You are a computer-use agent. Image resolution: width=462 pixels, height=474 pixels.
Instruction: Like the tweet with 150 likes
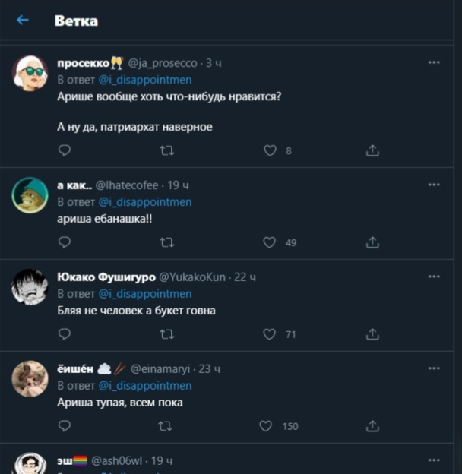click(x=266, y=426)
